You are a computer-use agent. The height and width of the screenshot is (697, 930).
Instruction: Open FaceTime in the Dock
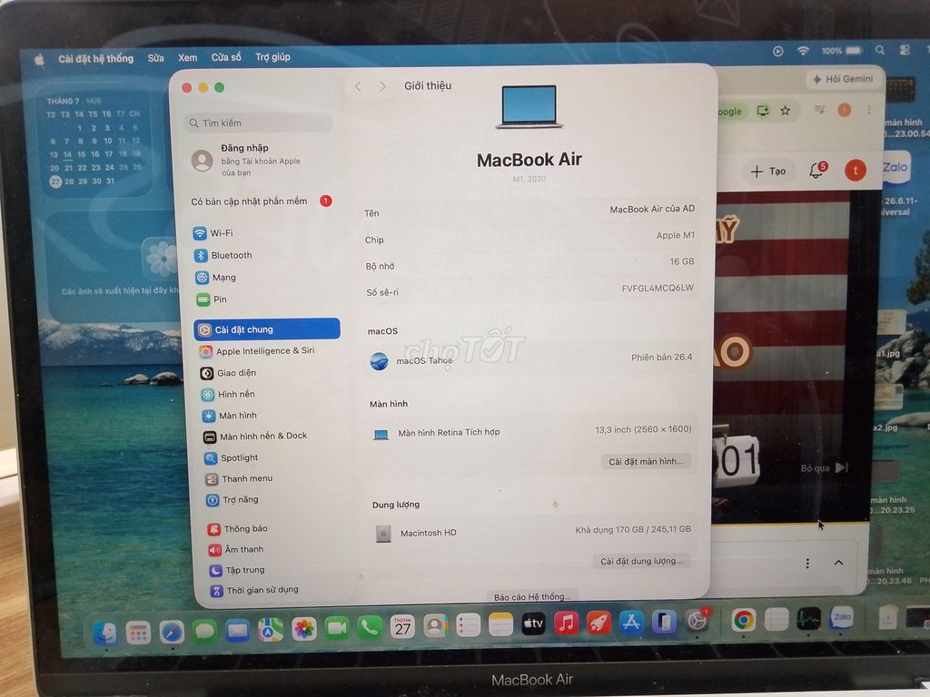coord(336,628)
